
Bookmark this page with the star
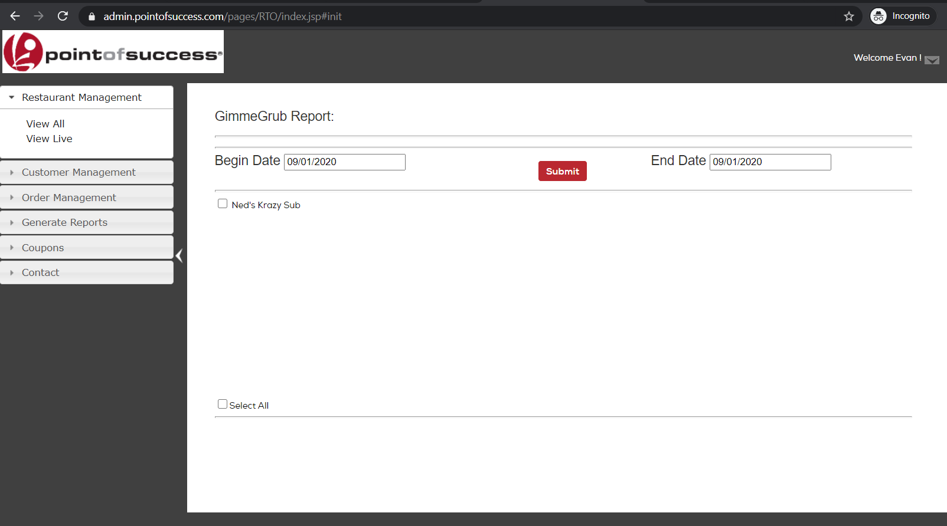tap(849, 17)
